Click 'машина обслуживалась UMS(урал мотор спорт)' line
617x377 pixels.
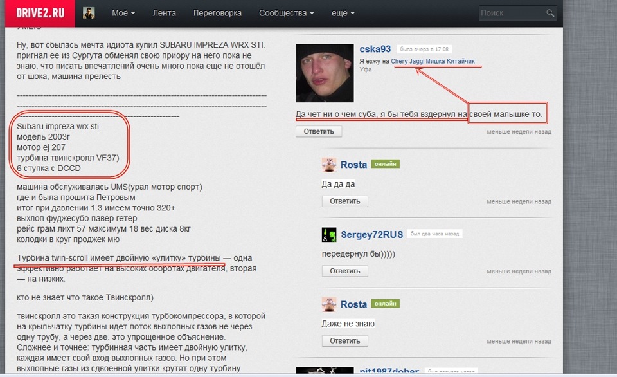(109, 187)
